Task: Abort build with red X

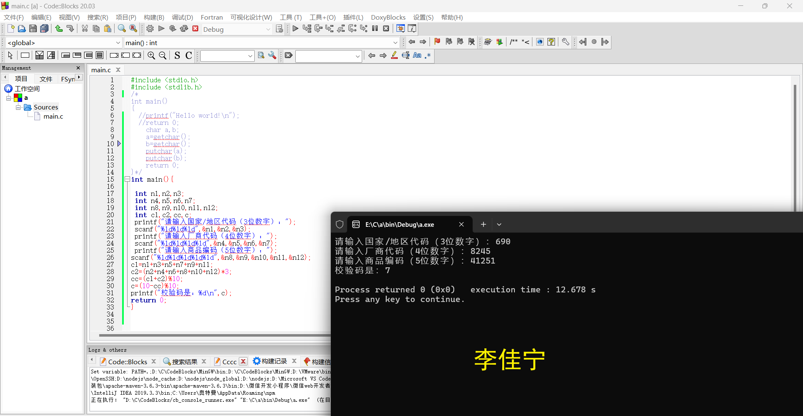Action: pyautogui.click(x=195, y=29)
